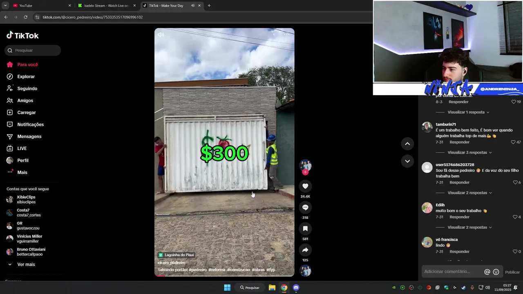Click the browser address bar URL
This screenshot has width=523, height=294.
tap(93, 17)
